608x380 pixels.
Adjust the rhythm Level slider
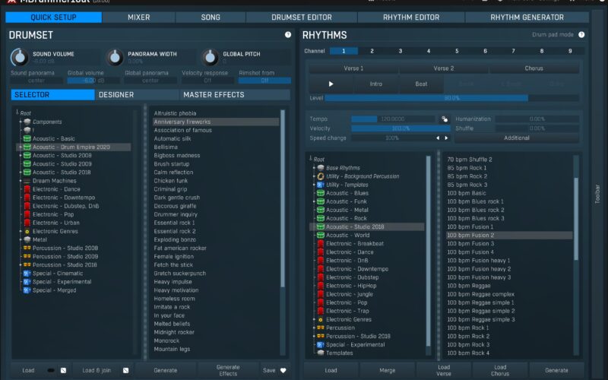point(451,98)
